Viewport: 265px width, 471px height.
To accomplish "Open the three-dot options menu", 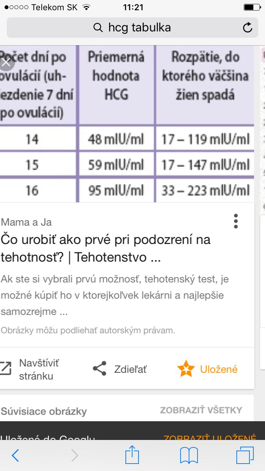I will (x=236, y=221).
